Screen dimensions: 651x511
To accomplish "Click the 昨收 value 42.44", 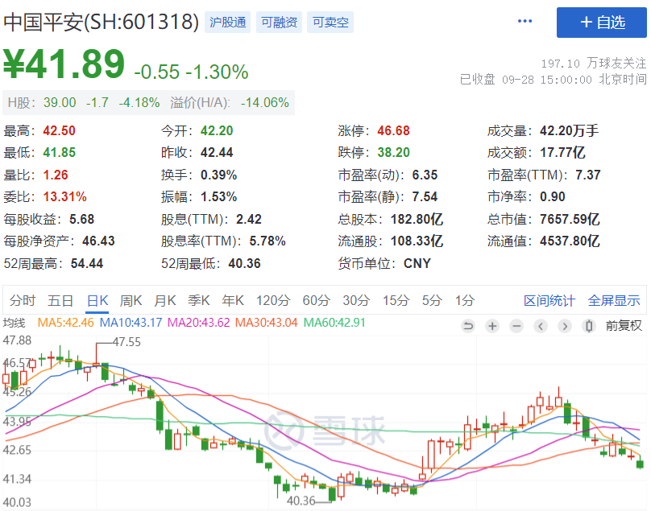I will click(x=217, y=153).
